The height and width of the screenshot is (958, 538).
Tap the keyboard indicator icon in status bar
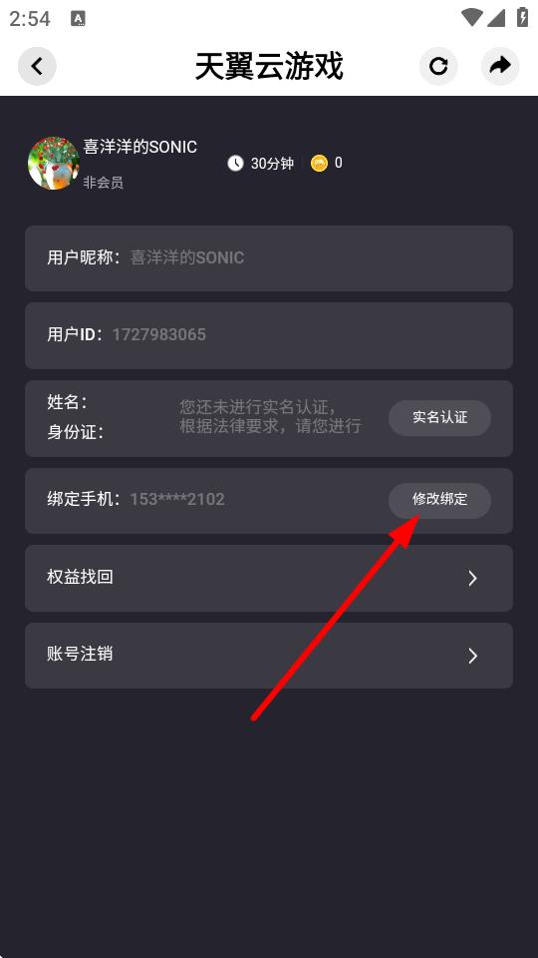[78, 19]
